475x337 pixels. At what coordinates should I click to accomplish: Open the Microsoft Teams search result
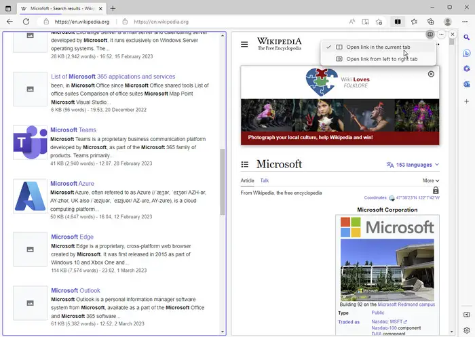click(73, 130)
